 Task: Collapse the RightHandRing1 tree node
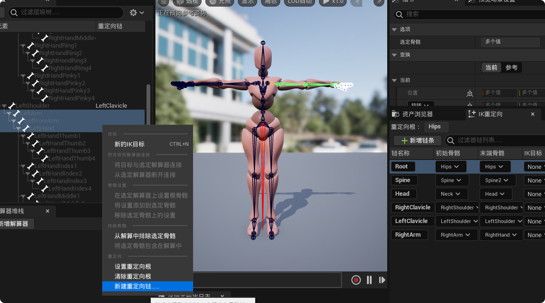click(x=23, y=46)
